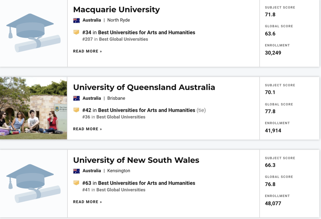Open the #36 in Best Global Universities ranking
Viewport: 321px width, 219px height.
[x=114, y=117]
